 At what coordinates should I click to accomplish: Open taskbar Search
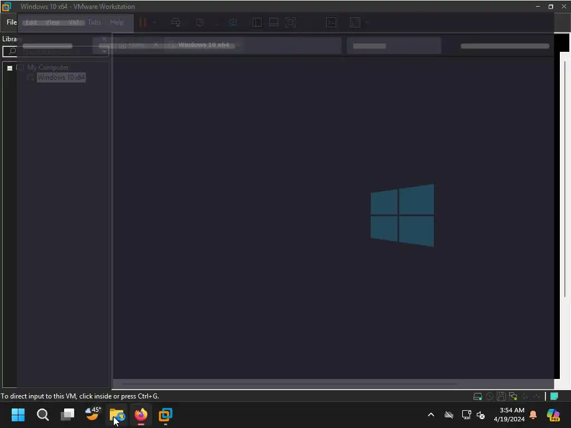point(42,415)
